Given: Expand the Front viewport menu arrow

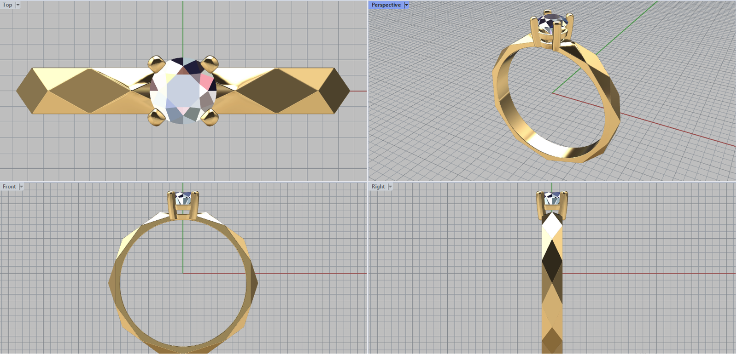Looking at the screenshot, I should (x=21, y=187).
